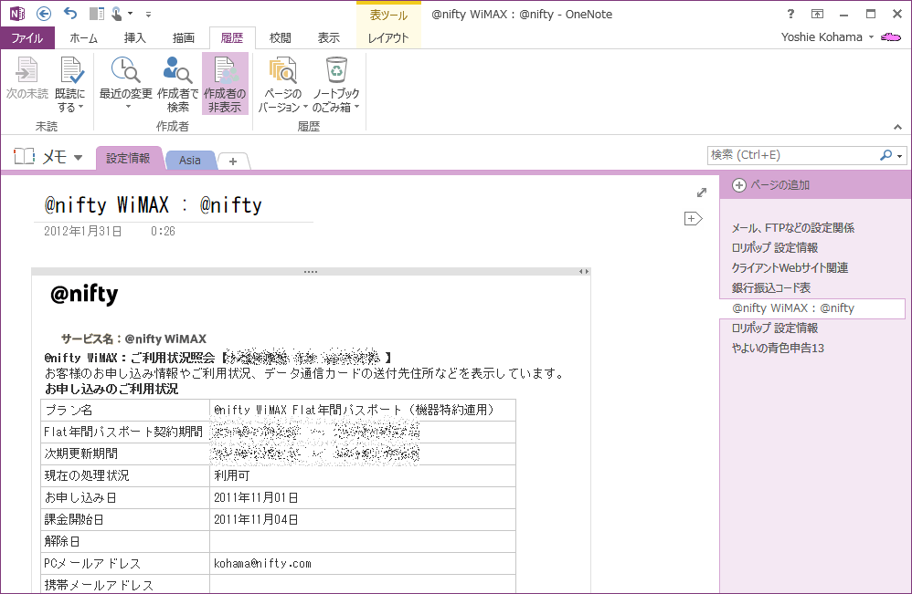Select the 設定情報 section tab
The width and height of the screenshot is (912, 594).
pyautogui.click(x=128, y=158)
